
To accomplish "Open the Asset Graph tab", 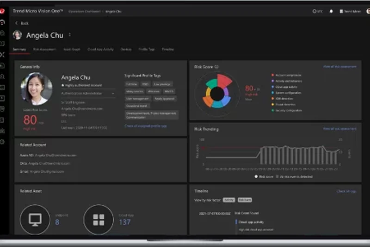I will pyautogui.click(x=72, y=50).
